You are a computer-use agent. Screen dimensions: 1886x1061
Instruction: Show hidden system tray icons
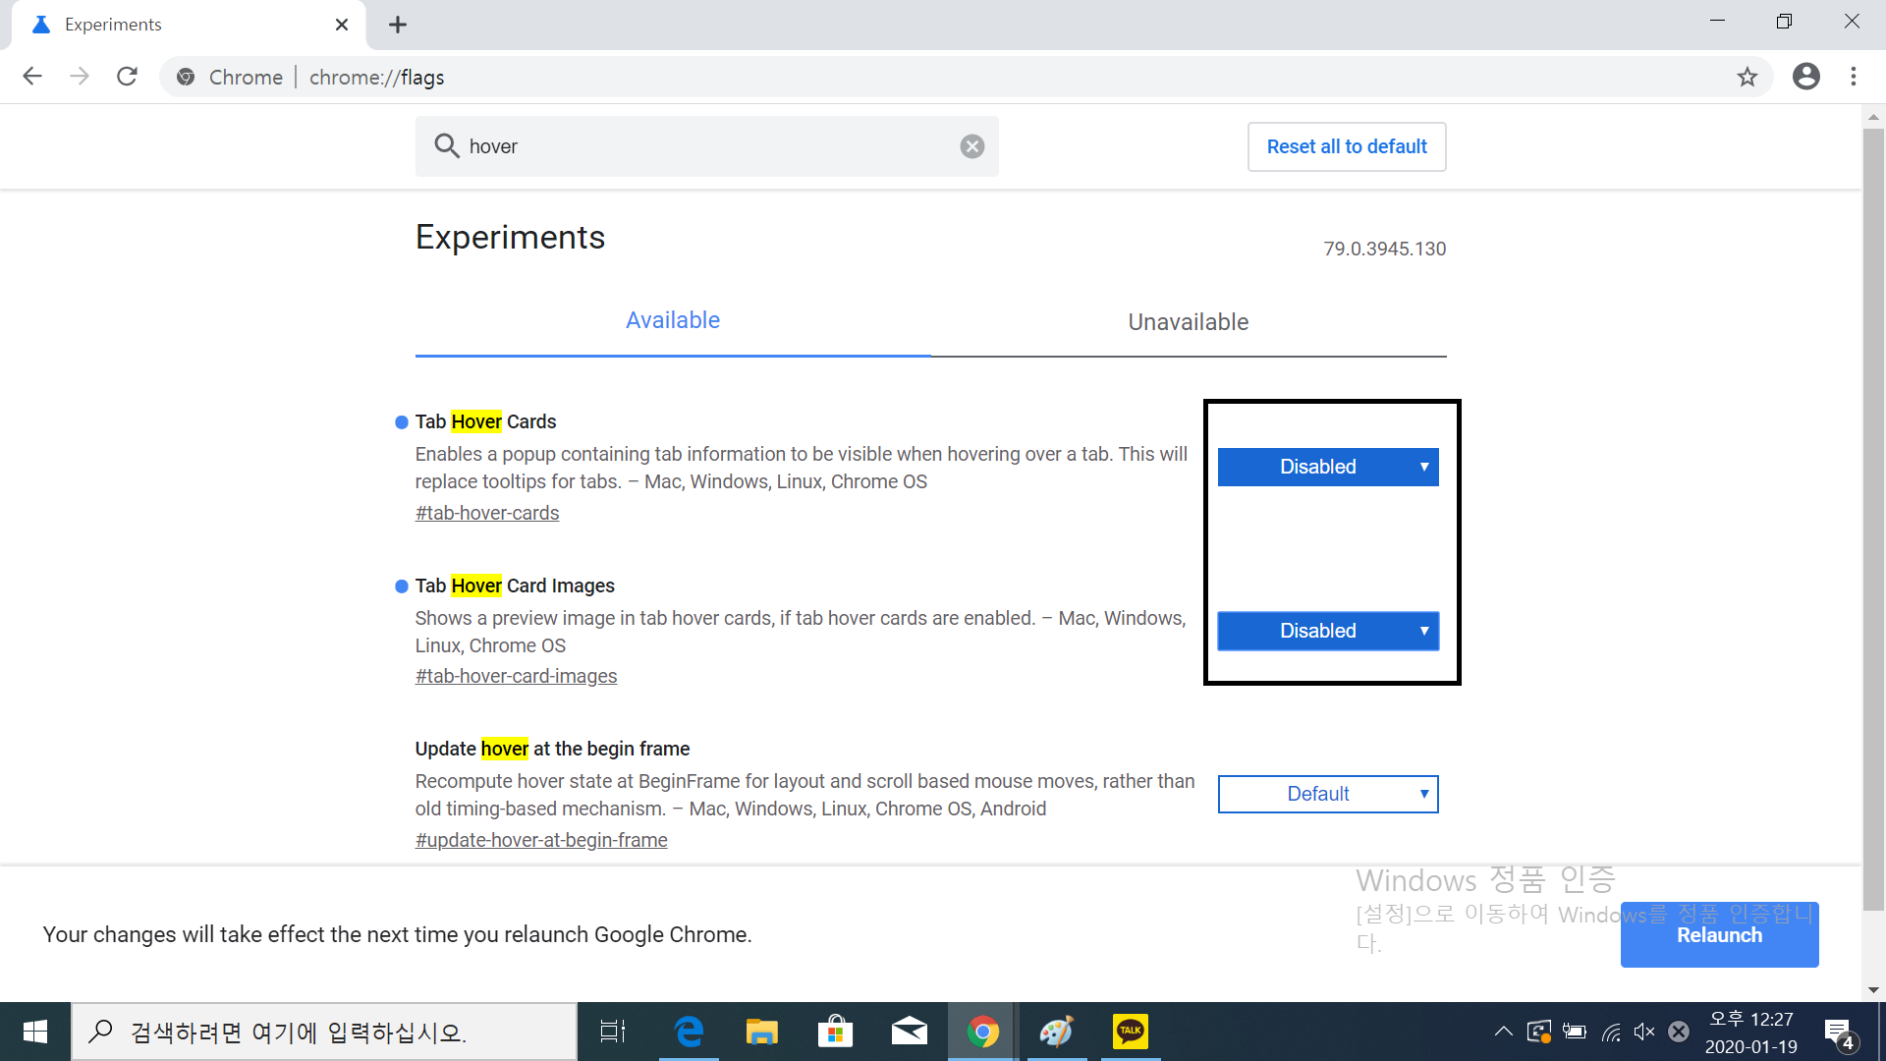click(x=1503, y=1032)
